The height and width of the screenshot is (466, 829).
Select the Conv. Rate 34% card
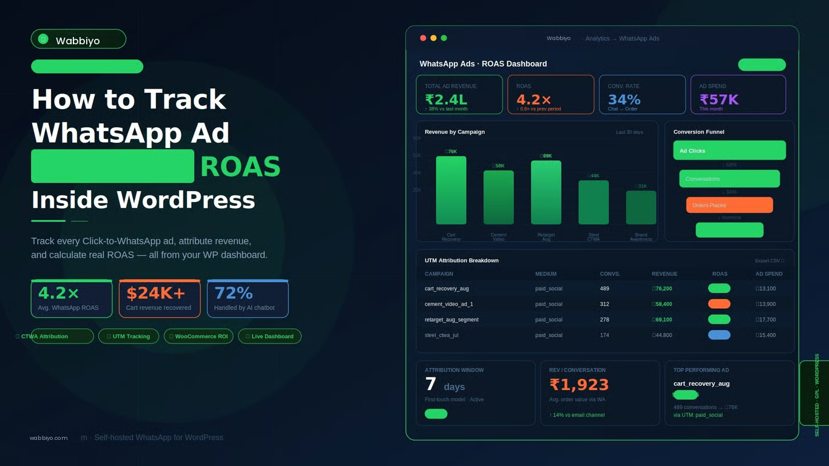point(642,95)
